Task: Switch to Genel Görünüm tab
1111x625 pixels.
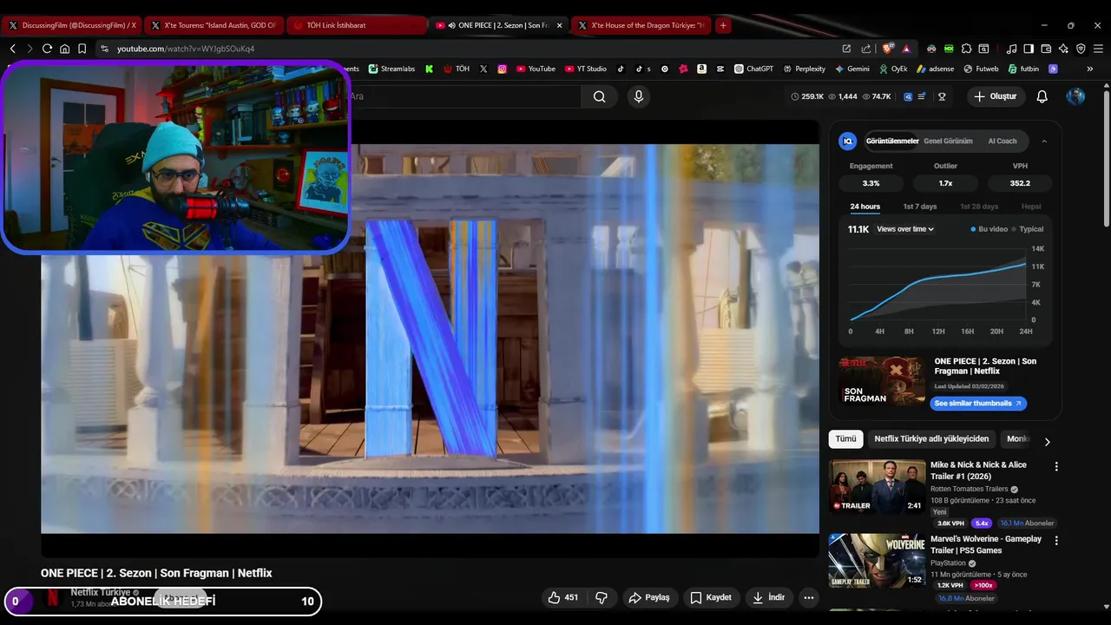Action: [x=948, y=141]
